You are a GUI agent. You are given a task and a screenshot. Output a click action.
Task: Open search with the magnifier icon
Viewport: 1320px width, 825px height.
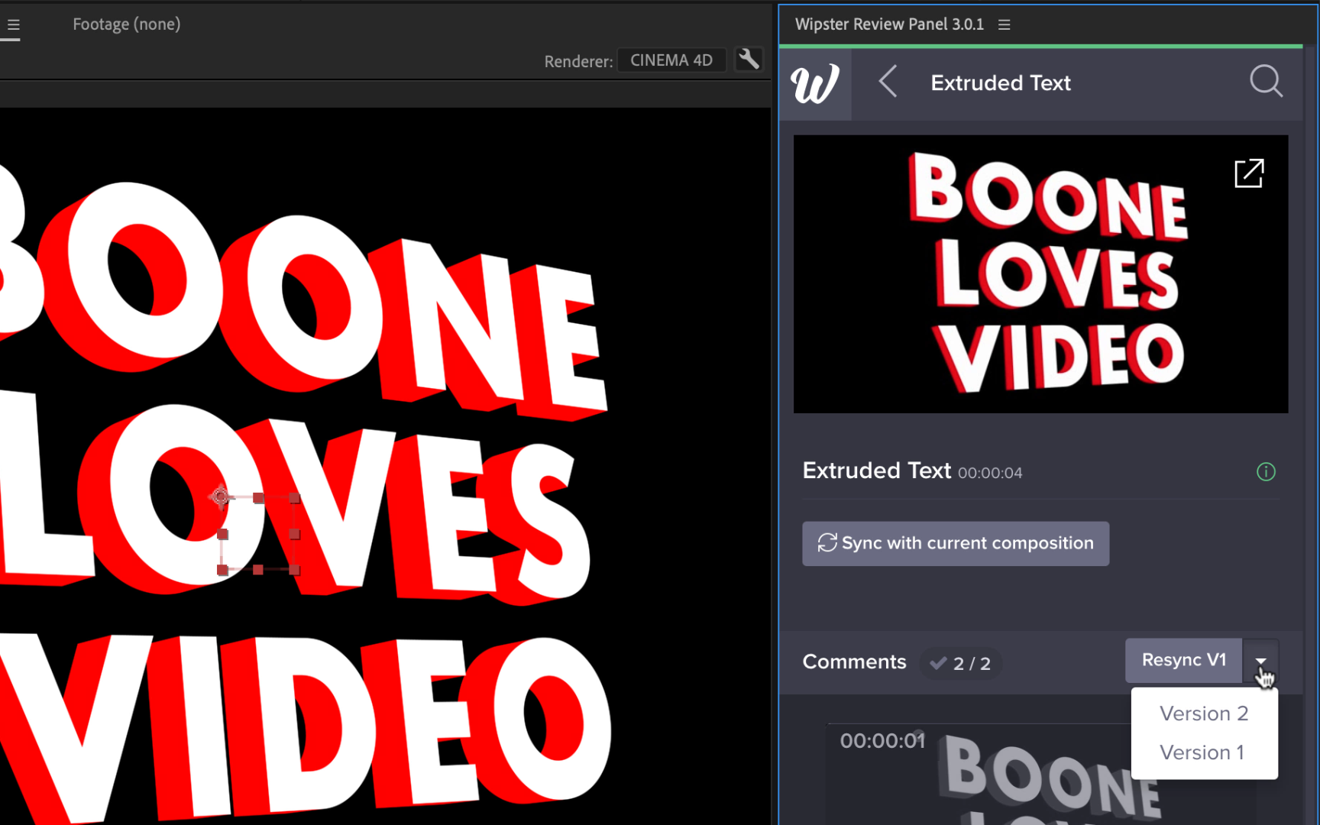[x=1266, y=81]
